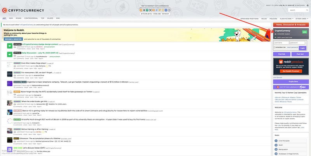Expand the Flair Filters dropdown
Image resolution: width=311 pixels, height=156 pixels.
point(287,19)
